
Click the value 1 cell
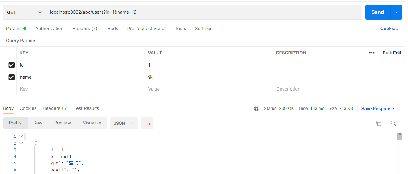(209, 65)
